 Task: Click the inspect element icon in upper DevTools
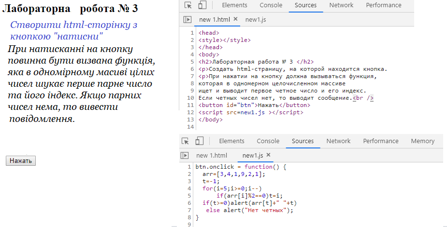(188, 5)
